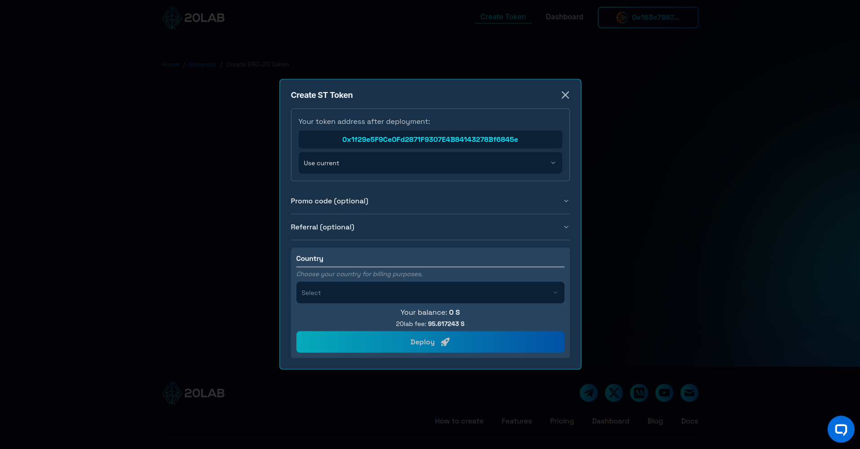Image resolution: width=860 pixels, height=449 pixels.
Task: Go to Dashboard in top navigation
Action: point(564,17)
